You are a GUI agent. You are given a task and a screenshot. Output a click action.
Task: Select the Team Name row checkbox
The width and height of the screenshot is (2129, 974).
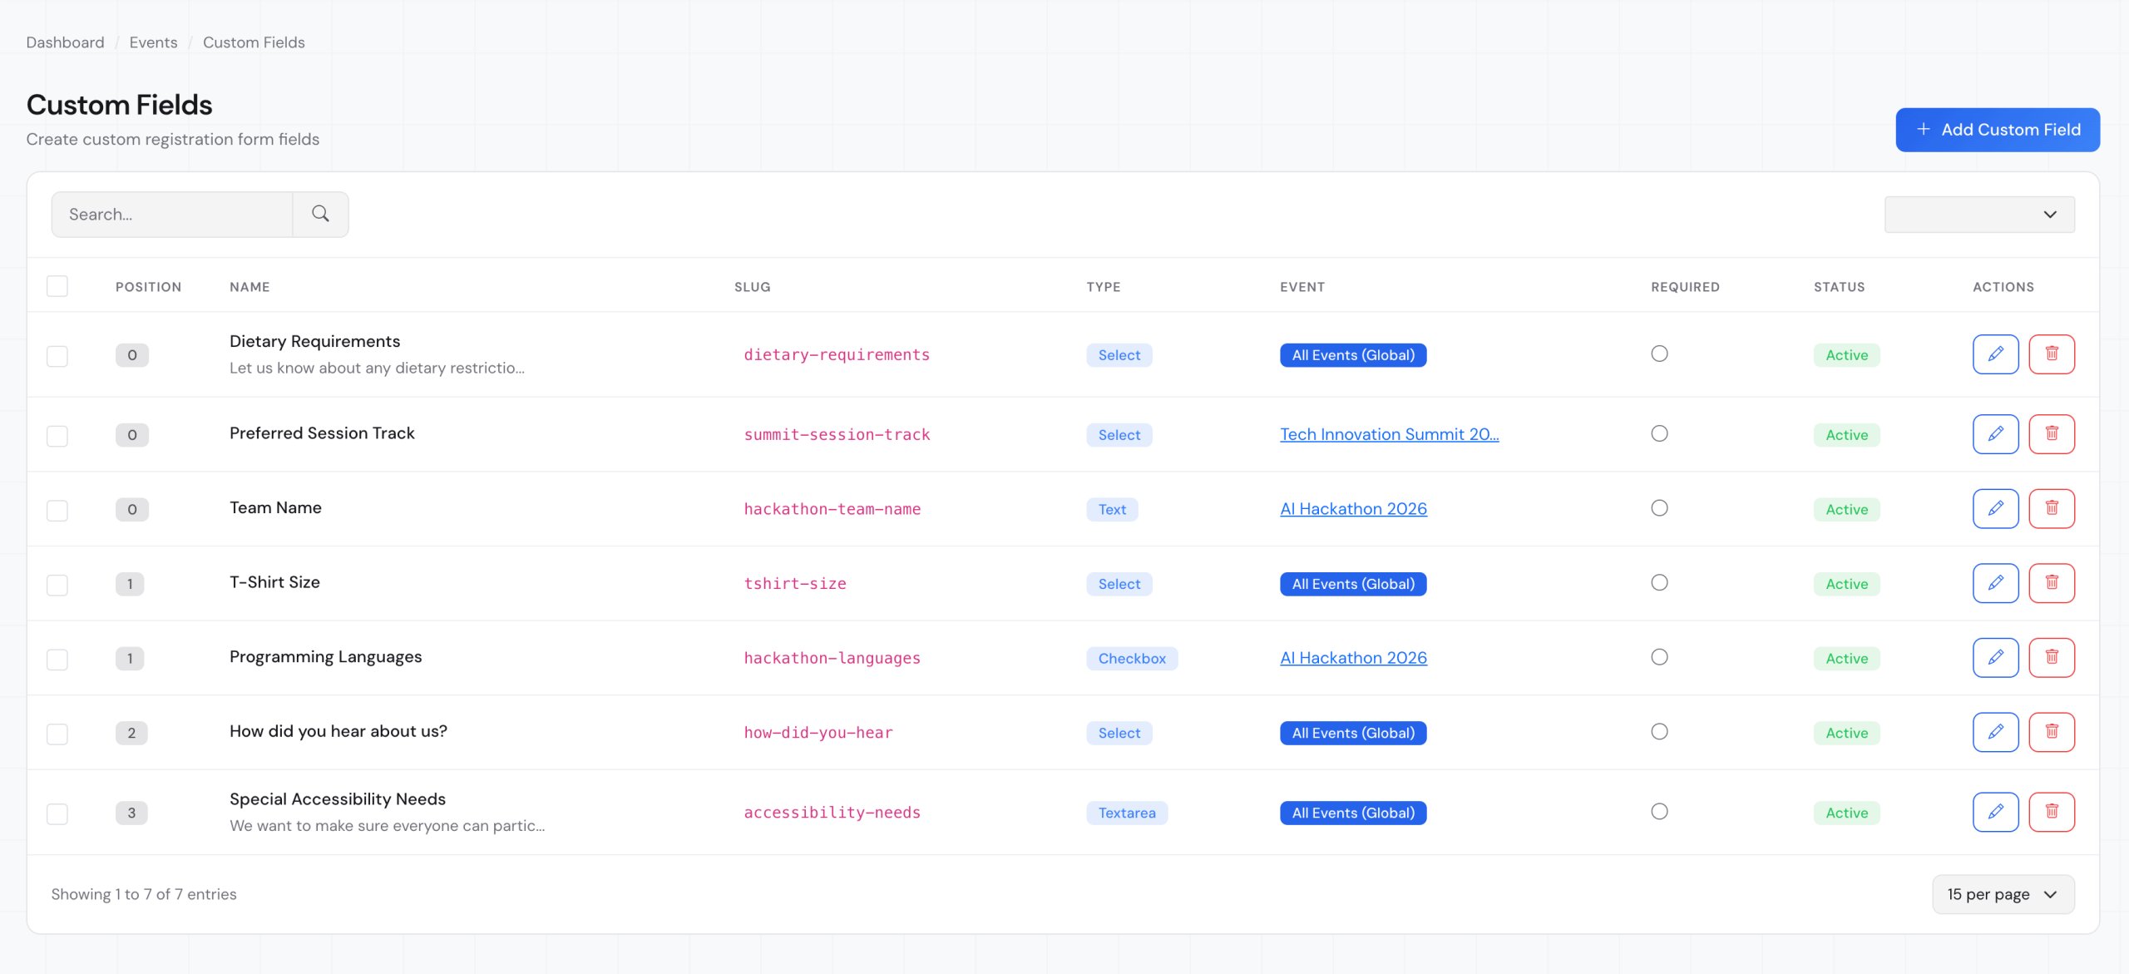57,510
